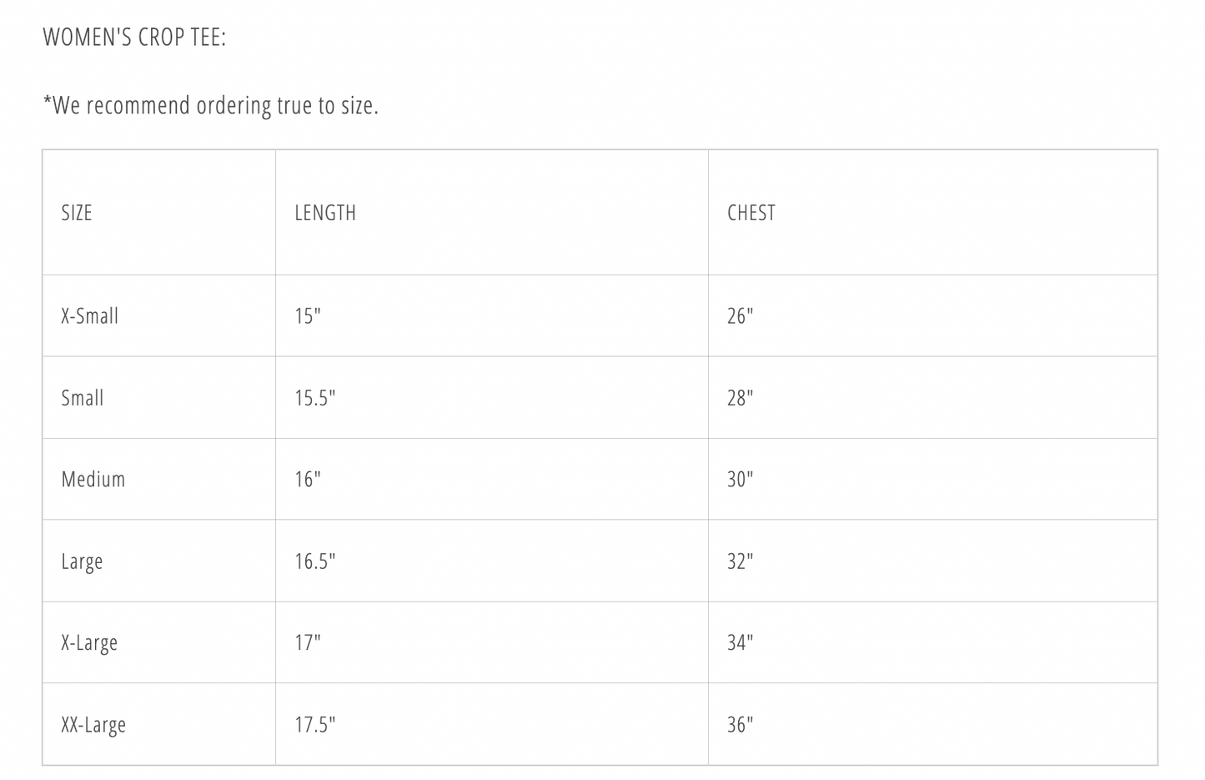The width and height of the screenshot is (1205, 780).
Task: Click the 16.5" length value
Action: pyautogui.click(x=315, y=561)
